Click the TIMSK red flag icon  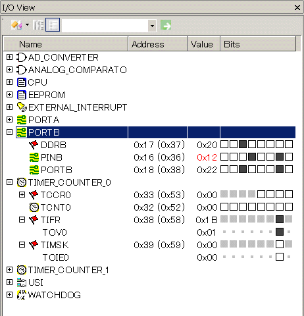34,245
